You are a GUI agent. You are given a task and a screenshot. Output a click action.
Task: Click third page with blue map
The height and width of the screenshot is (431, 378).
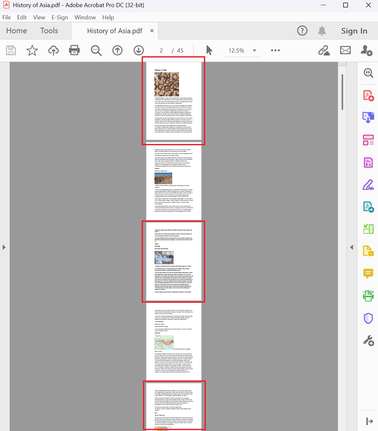coord(174,261)
